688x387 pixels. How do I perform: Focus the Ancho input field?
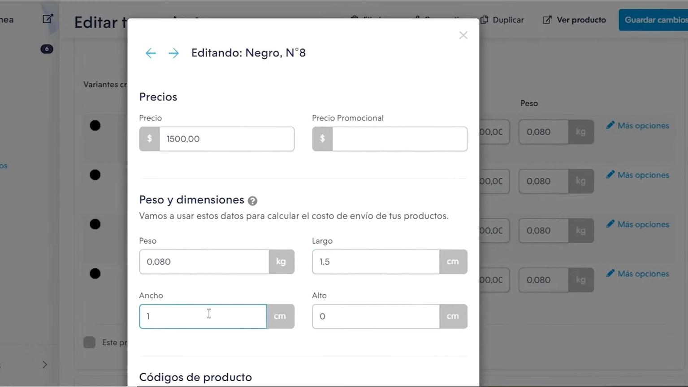[203, 316]
